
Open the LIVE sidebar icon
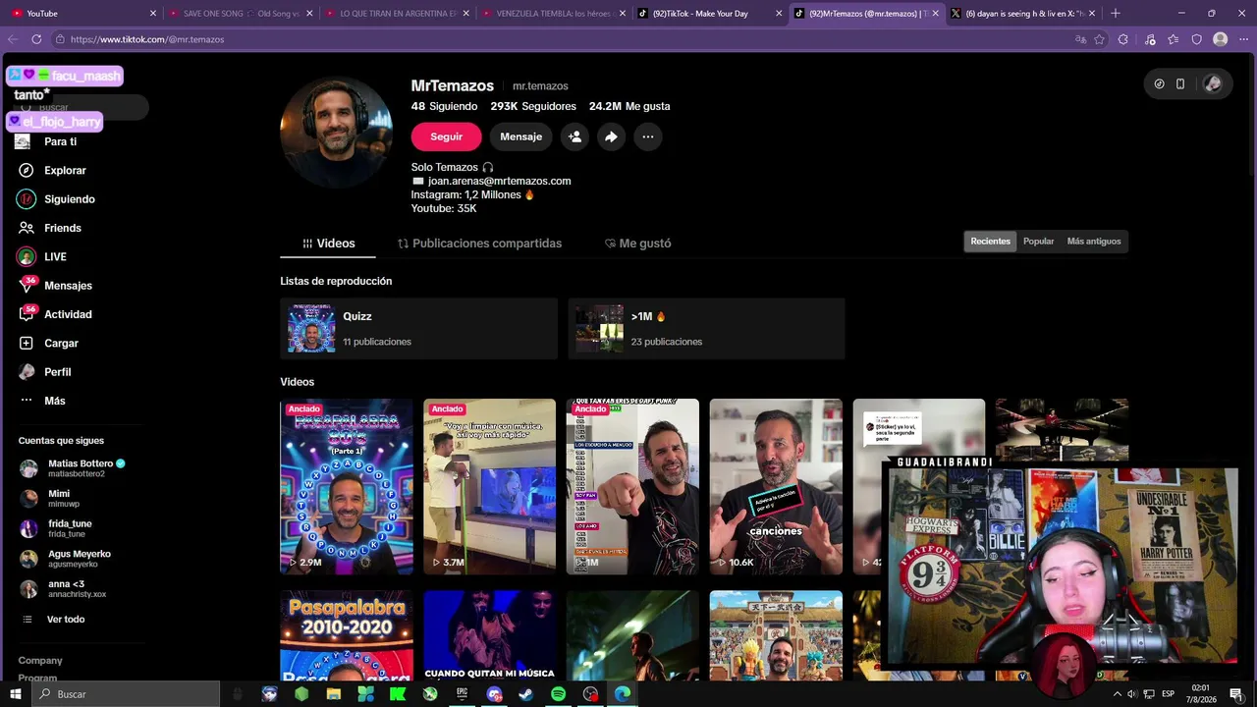27,257
